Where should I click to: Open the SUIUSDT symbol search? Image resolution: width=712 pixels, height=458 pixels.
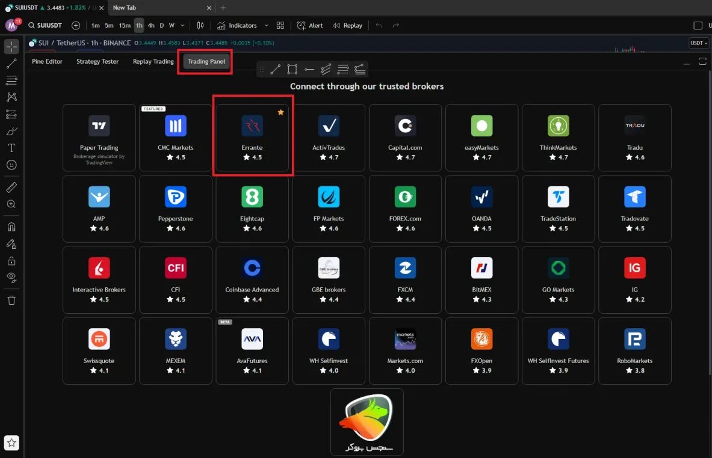[x=45, y=25]
